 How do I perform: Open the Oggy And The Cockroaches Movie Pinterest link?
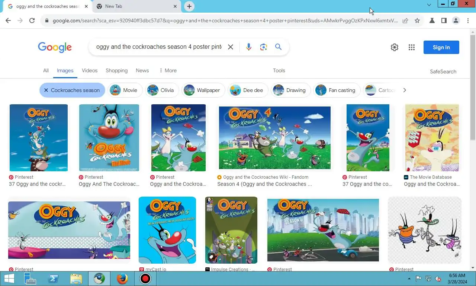point(109,184)
